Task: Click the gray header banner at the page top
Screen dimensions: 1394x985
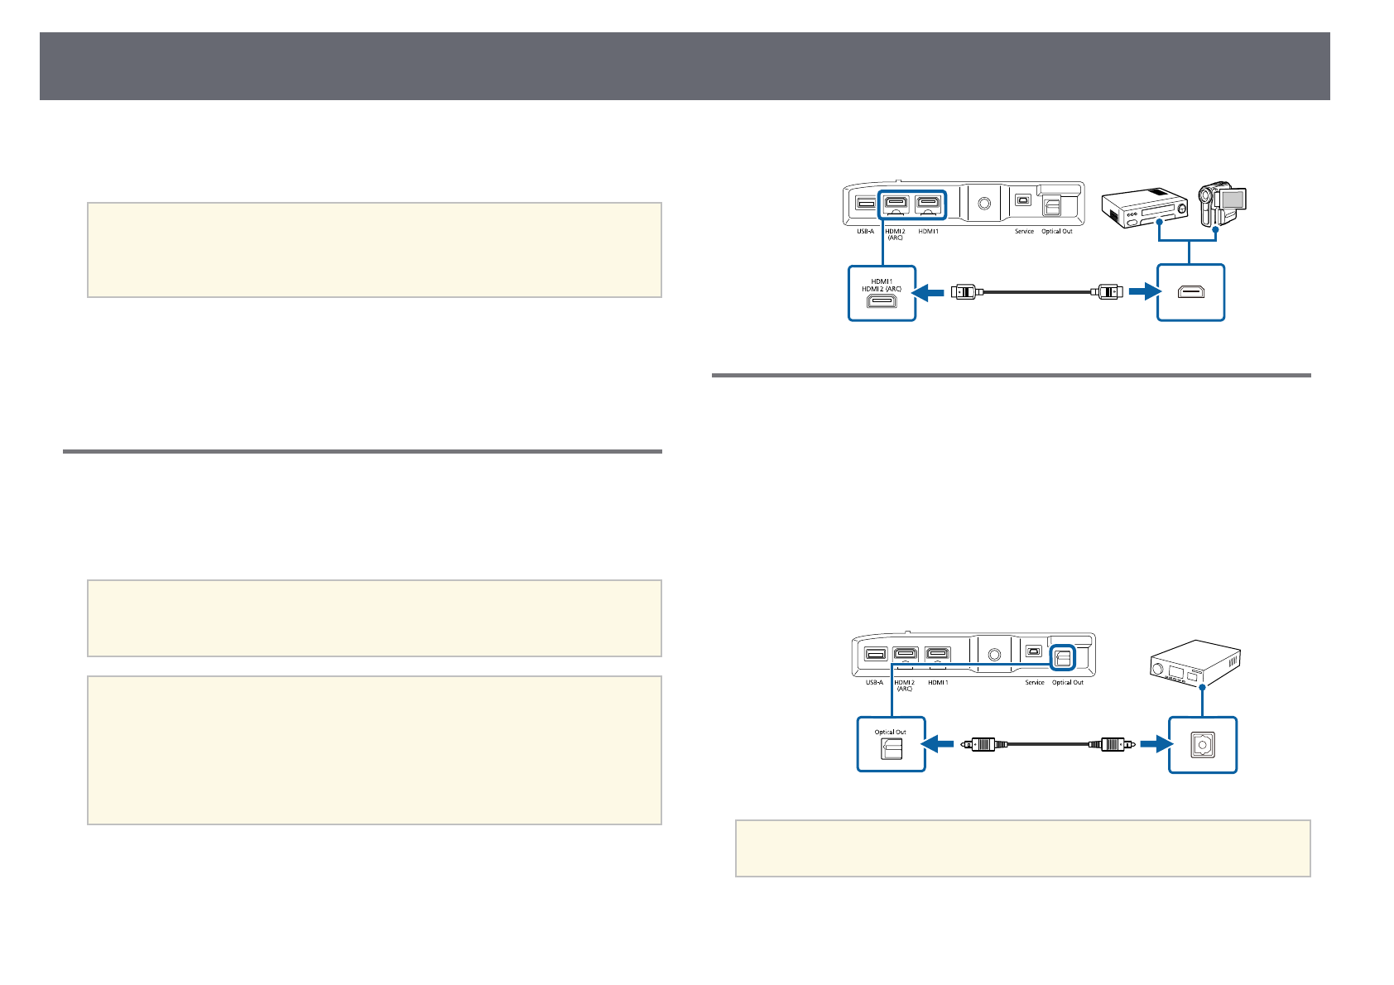Action: coord(685,66)
